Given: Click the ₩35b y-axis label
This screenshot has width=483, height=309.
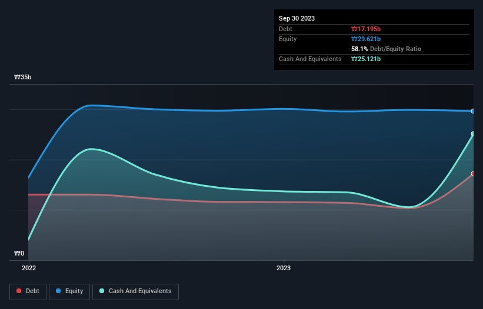Looking at the screenshot, I should coord(22,77).
